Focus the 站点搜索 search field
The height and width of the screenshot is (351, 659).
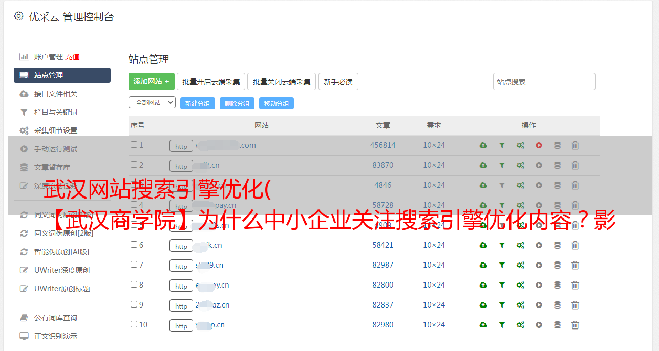(x=544, y=81)
